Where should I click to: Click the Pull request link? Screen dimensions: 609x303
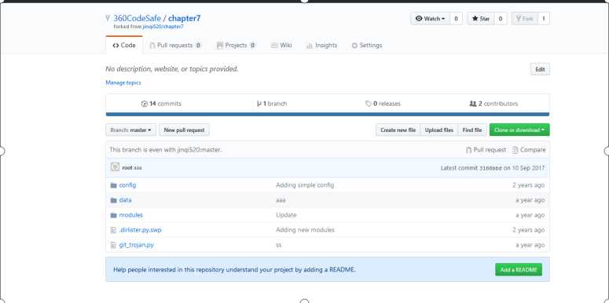486,150
